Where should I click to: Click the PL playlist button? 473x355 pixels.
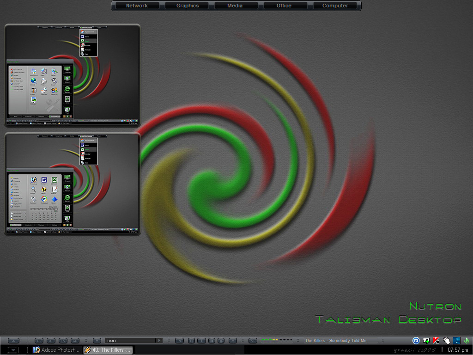[x=180, y=341]
